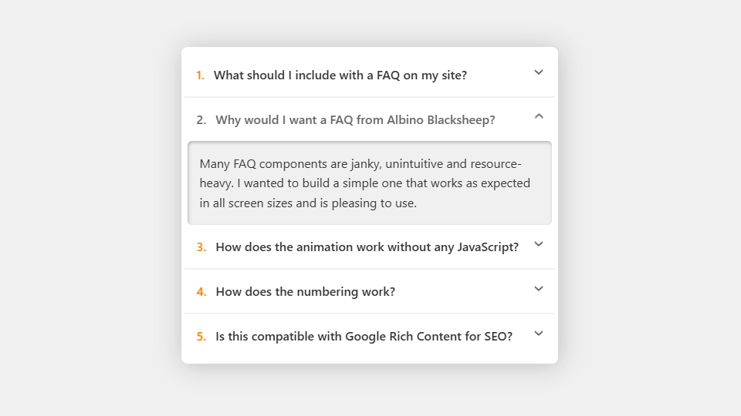Click the orange number 4 label
This screenshot has height=416, width=741.
[201, 292]
